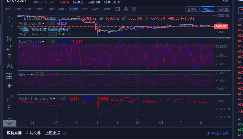Click the back arrow icon in toolbar

click(x=10, y=86)
